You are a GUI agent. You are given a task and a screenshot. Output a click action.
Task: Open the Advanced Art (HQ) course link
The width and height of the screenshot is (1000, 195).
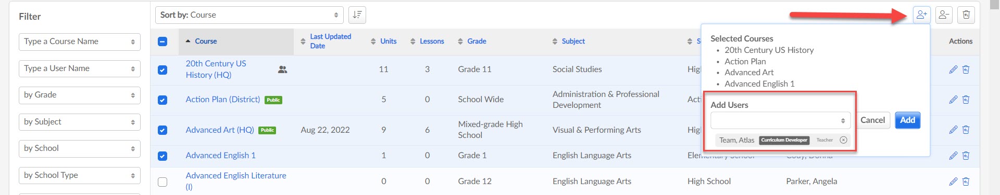tap(220, 130)
